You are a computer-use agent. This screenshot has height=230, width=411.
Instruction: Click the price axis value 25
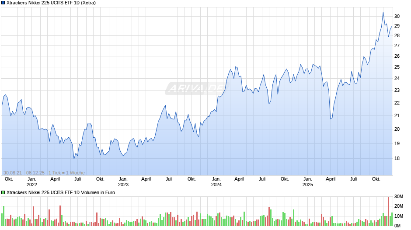(397, 67)
